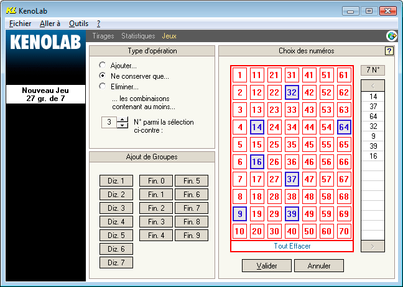Increase the number count spinner value
403x287 pixels.
(122, 119)
